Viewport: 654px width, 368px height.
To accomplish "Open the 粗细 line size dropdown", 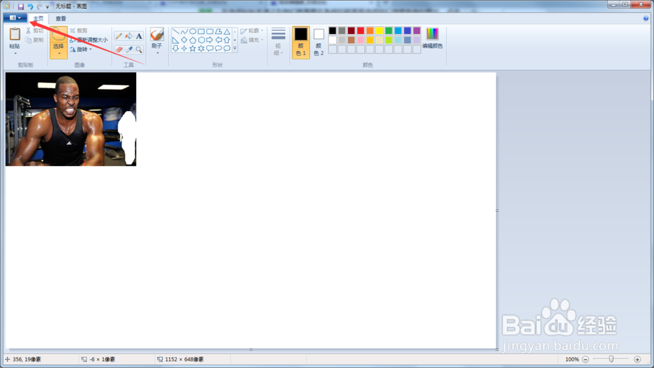I will point(278,41).
